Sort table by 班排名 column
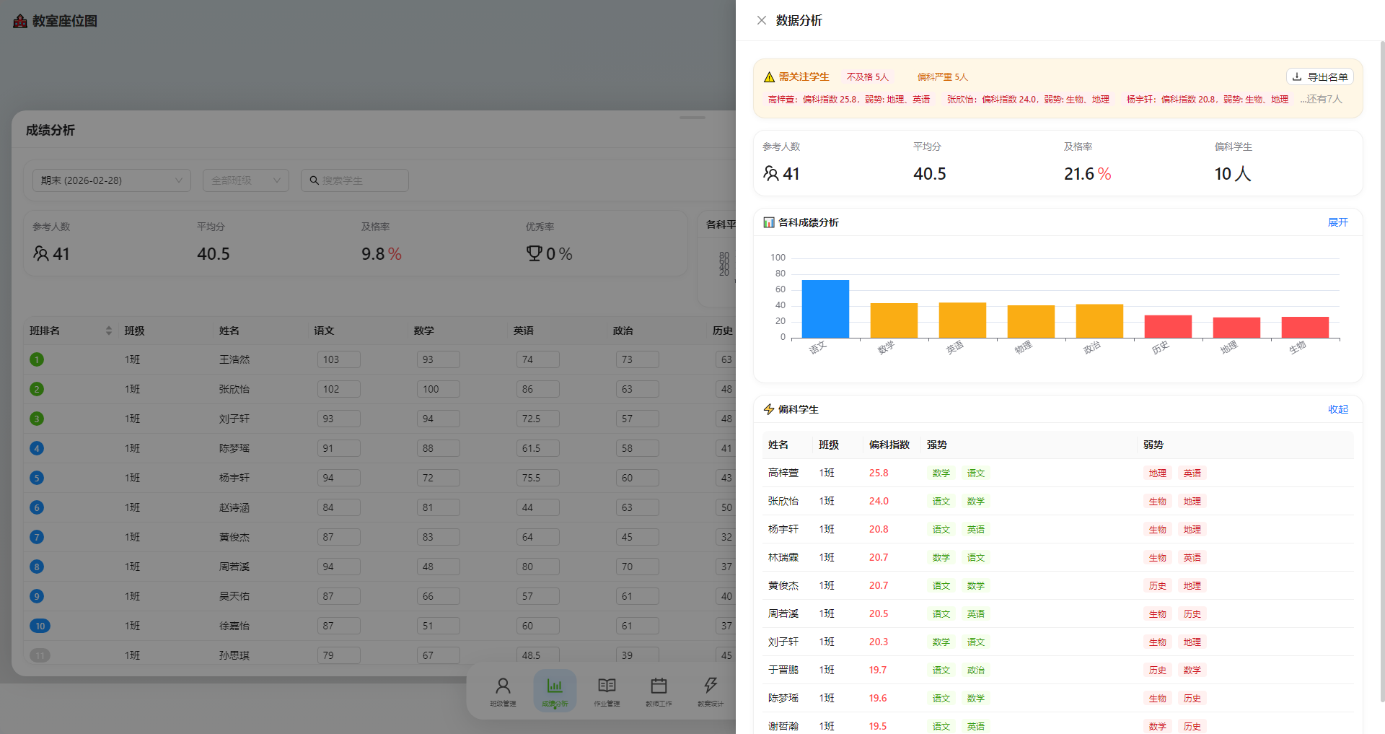This screenshot has height=734, width=1385. 108,331
